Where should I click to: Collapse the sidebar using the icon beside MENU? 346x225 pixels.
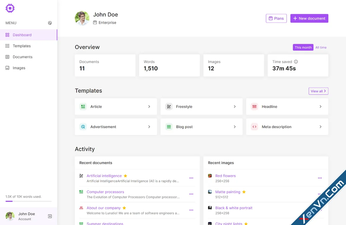coord(50,23)
